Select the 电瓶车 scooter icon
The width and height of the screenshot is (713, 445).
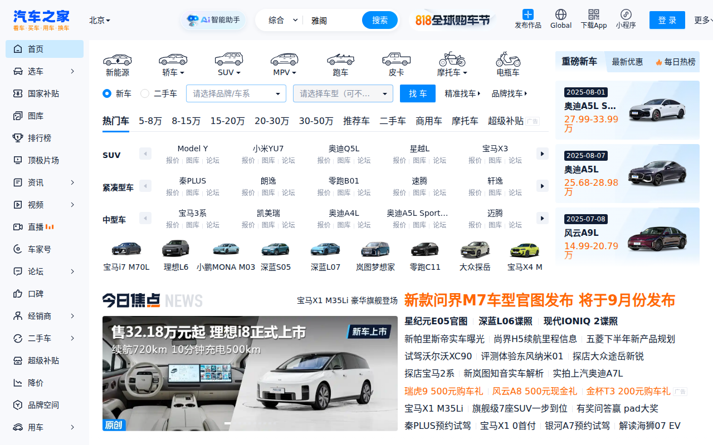(508, 64)
